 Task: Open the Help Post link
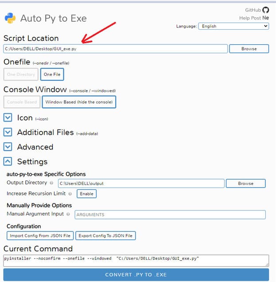point(250,18)
